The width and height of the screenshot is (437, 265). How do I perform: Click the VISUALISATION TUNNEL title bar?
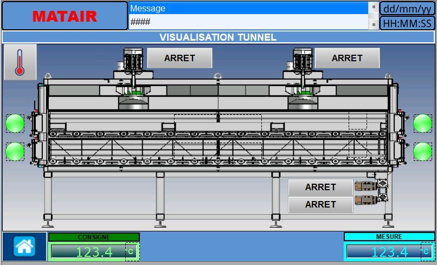tap(218, 37)
